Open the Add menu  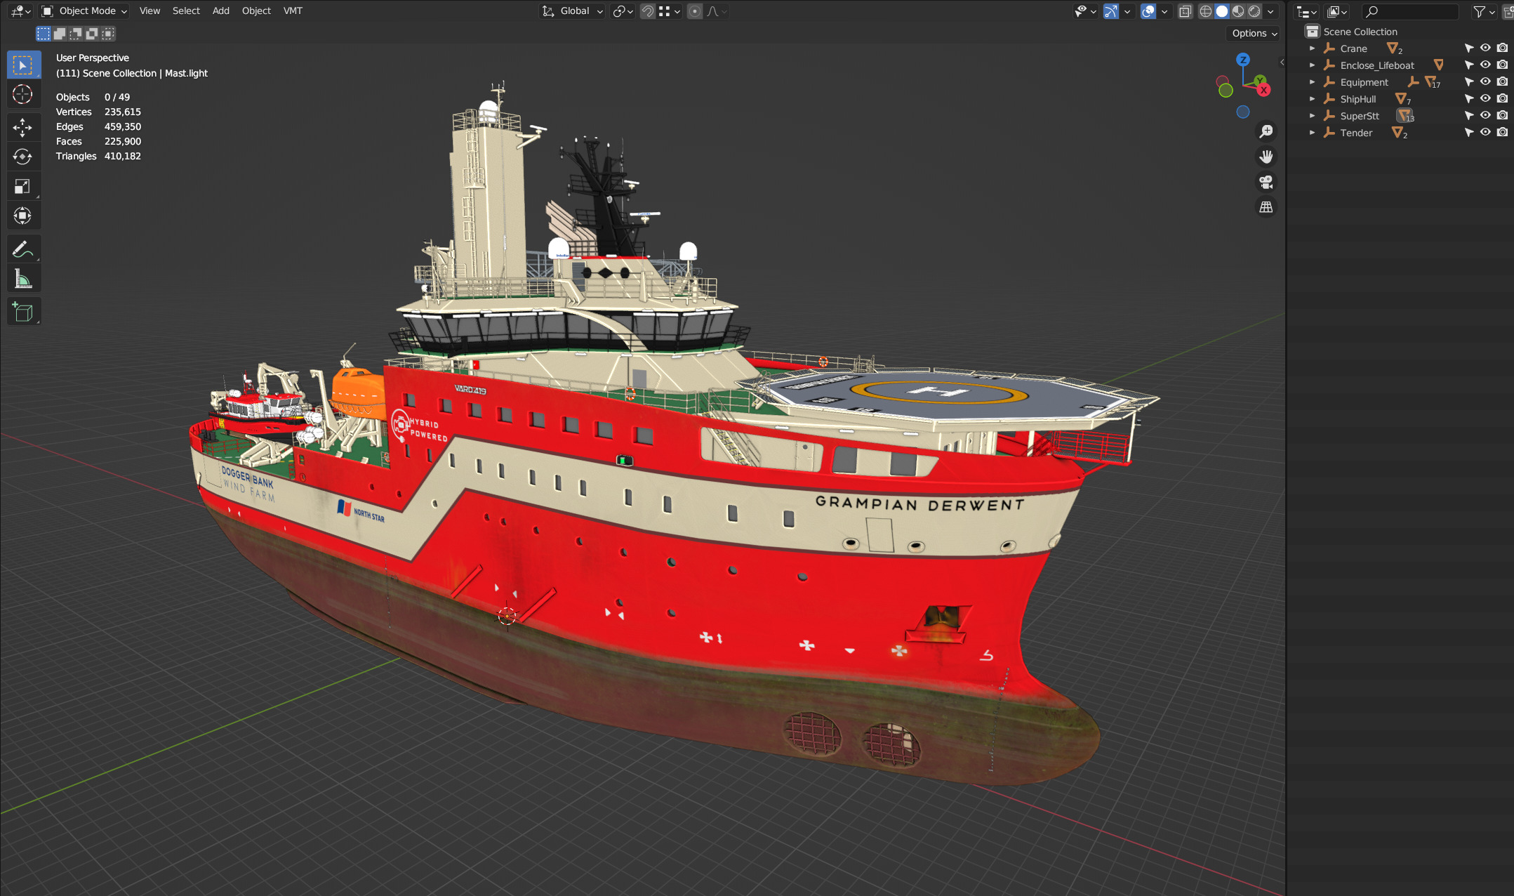(x=221, y=11)
